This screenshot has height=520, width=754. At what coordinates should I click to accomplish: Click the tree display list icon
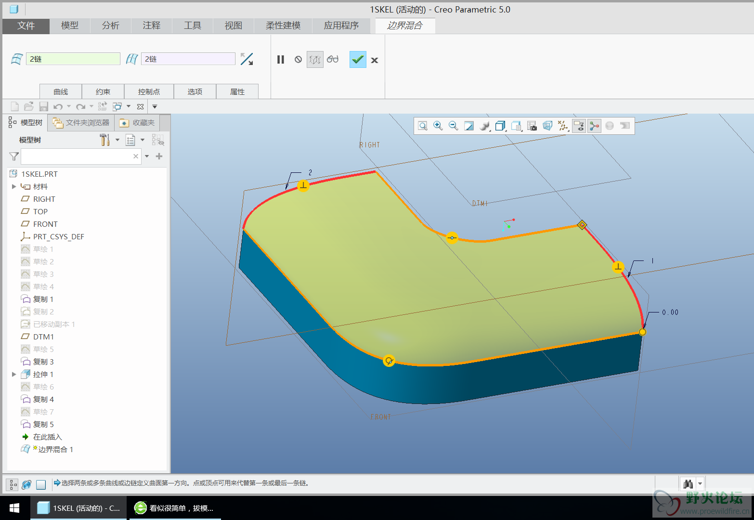click(x=130, y=140)
